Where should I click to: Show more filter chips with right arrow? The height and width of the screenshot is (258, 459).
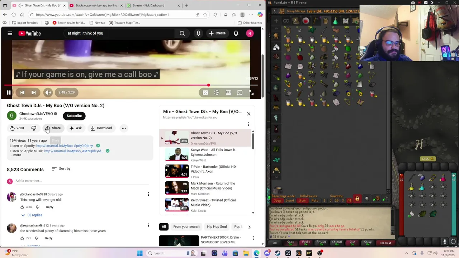249,227
